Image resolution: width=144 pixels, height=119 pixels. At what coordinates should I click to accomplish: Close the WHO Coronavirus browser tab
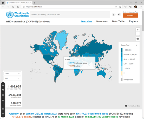pos(31,3)
